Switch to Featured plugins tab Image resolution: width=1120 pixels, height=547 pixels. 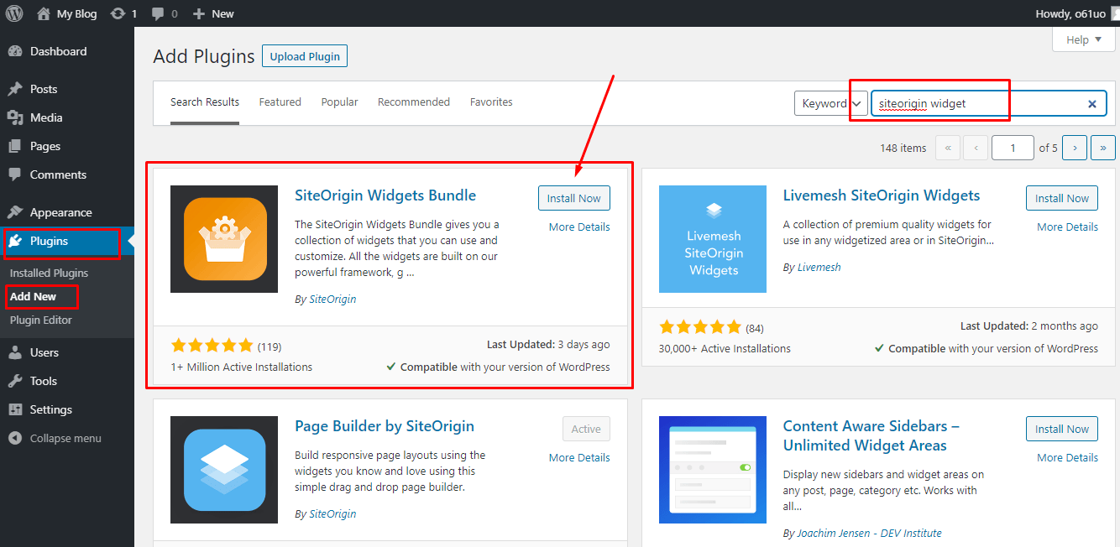click(x=280, y=102)
